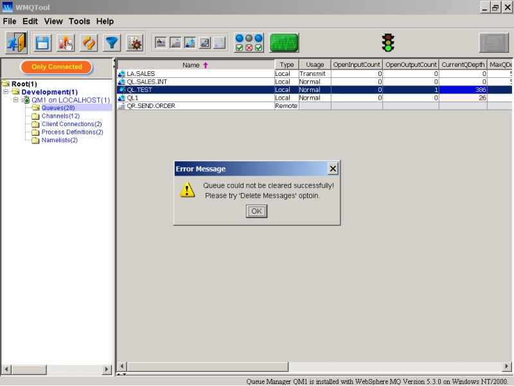The image size is (514, 386).
Task: Collapse the QM1 on LOCALHOST node
Action: tap(15, 100)
